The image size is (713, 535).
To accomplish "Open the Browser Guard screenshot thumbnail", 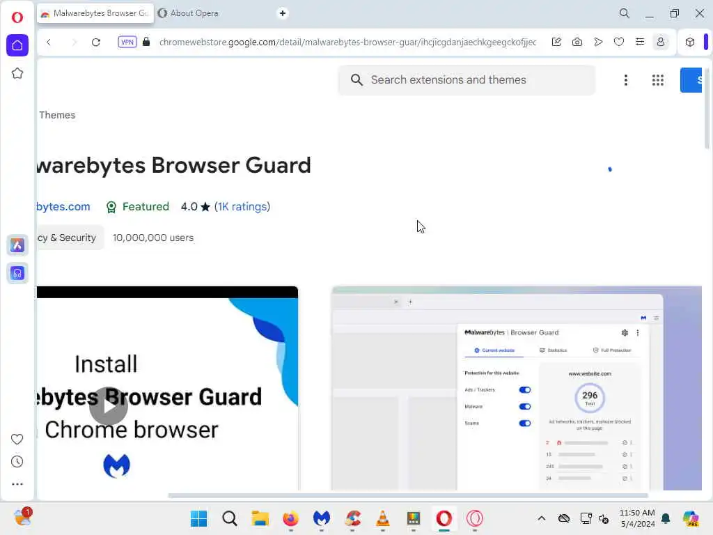I will pyautogui.click(x=517, y=388).
